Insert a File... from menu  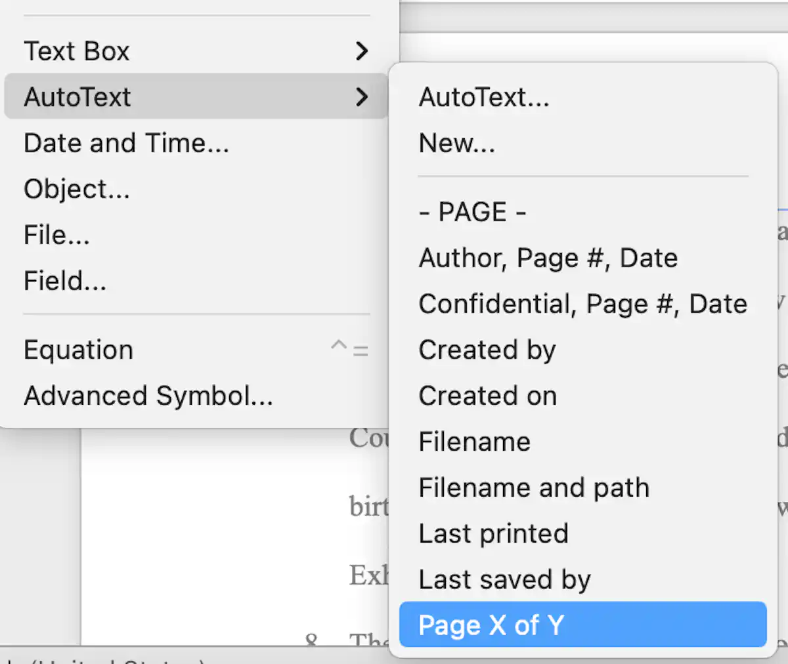(56, 235)
